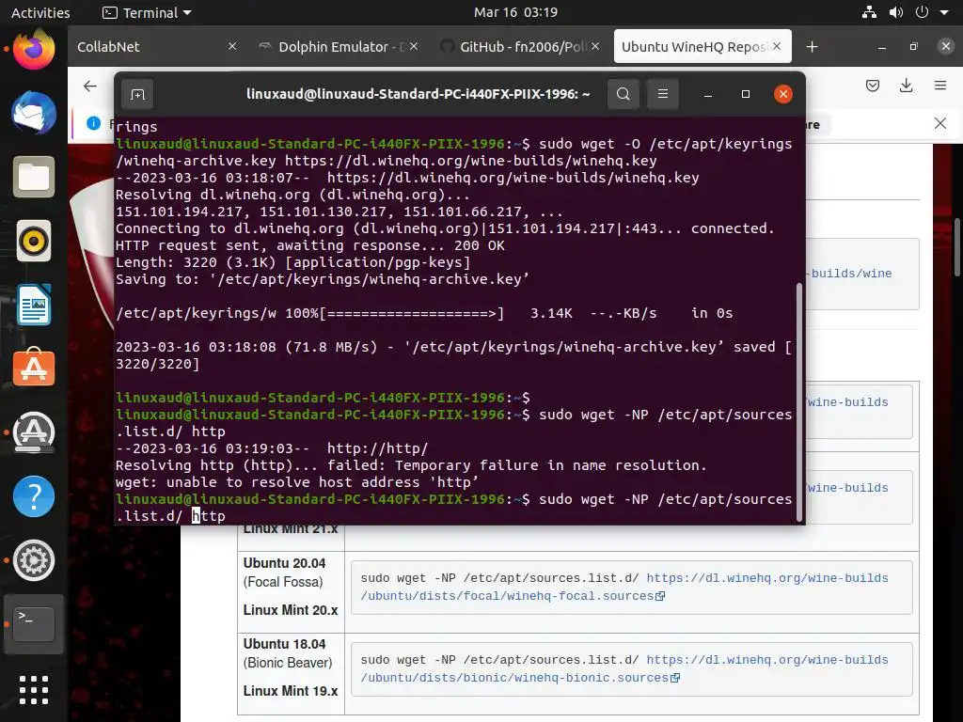Open Settings gear in the dock

34,560
